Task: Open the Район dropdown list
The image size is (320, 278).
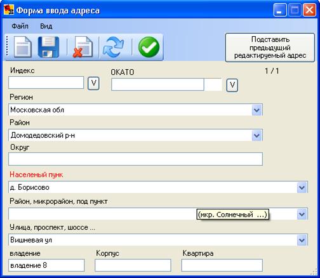Action: tap(257, 135)
